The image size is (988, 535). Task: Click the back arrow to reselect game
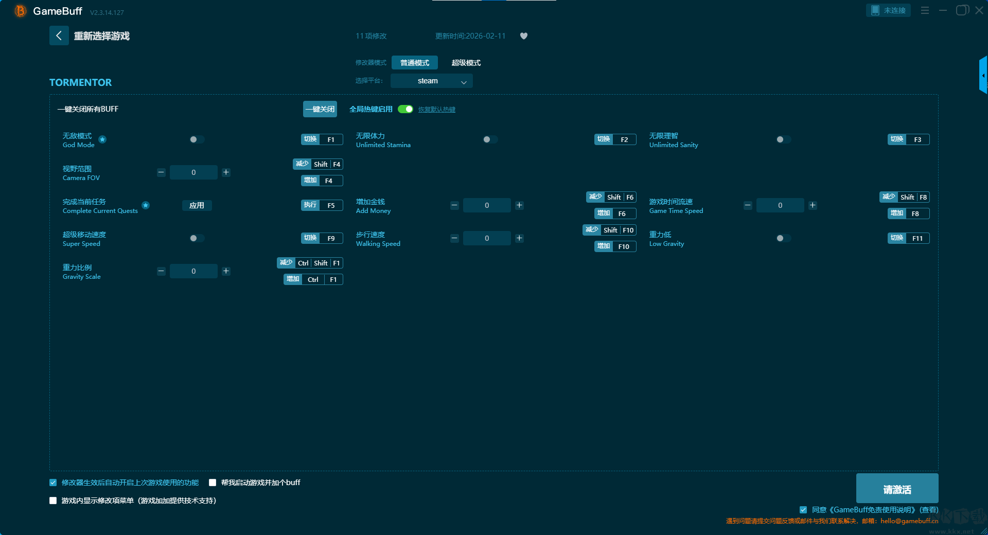click(x=59, y=35)
